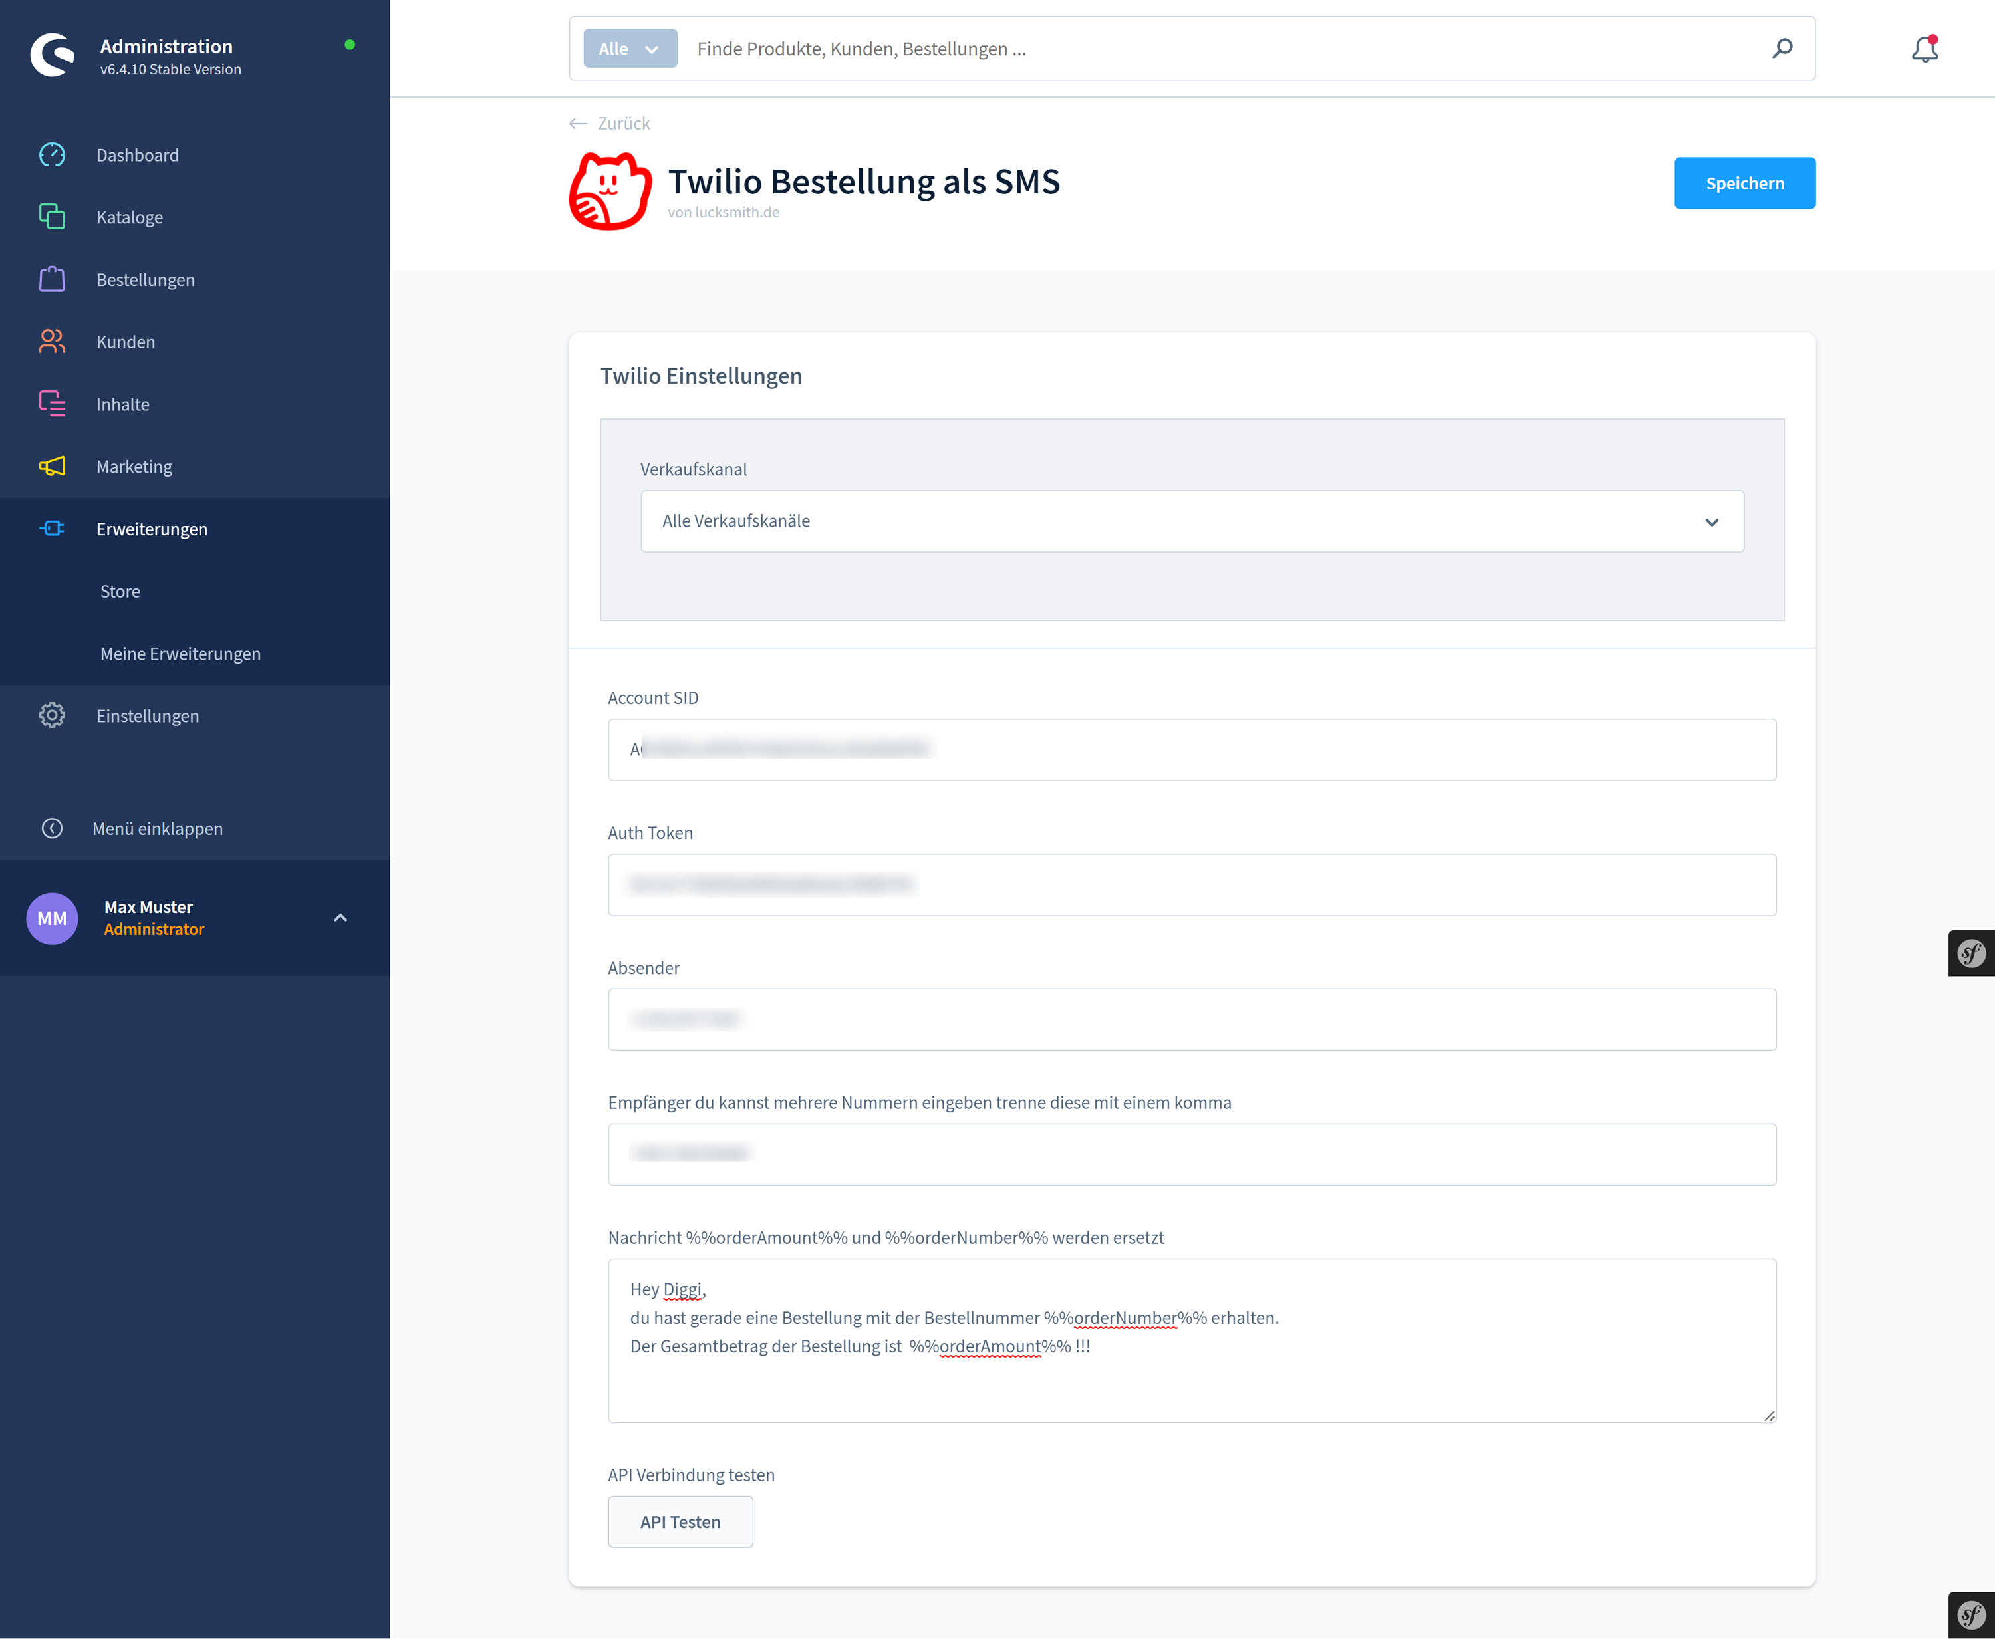Click the Account SID input field

(x=1192, y=749)
